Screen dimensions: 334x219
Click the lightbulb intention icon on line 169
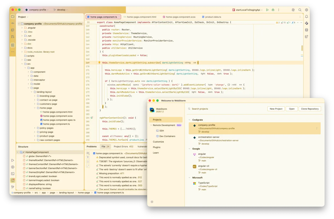coord(99,63)
